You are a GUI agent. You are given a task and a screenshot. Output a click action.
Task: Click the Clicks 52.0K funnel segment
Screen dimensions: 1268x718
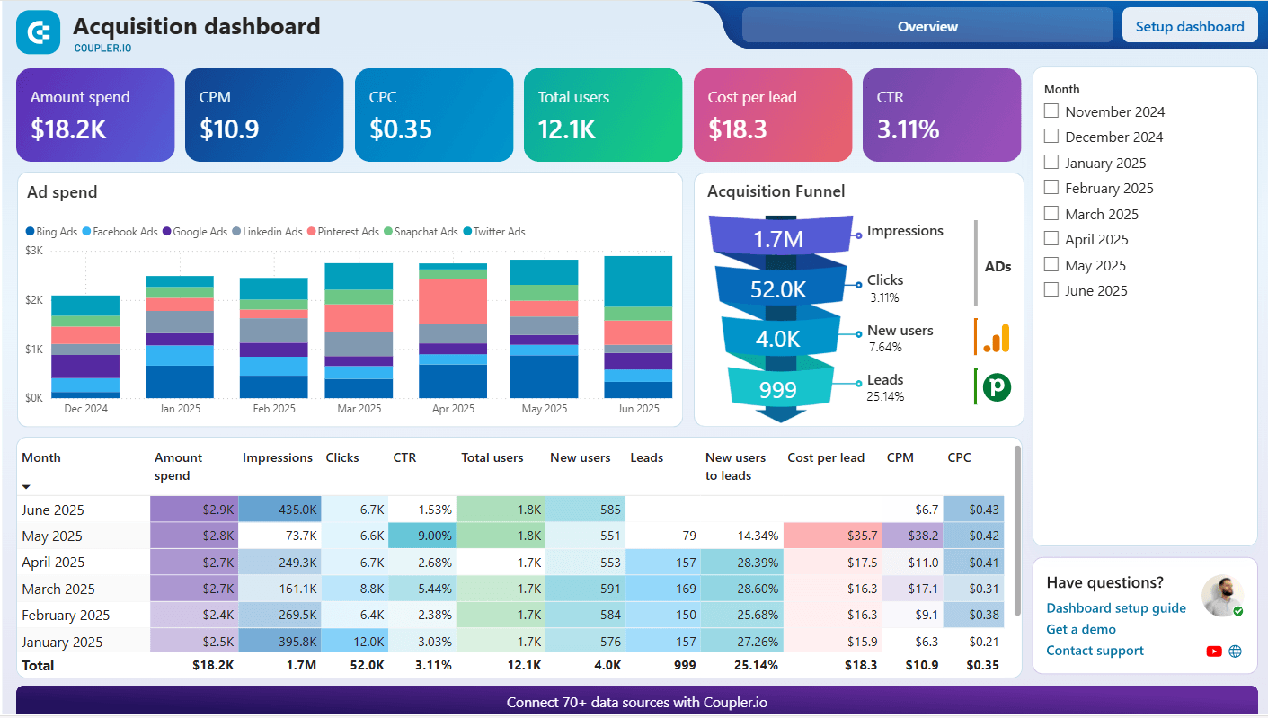coord(780,288)
